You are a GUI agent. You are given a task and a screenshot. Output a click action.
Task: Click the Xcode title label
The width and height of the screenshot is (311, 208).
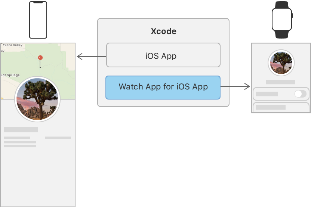pyautogui.click(x=163, y=31)
